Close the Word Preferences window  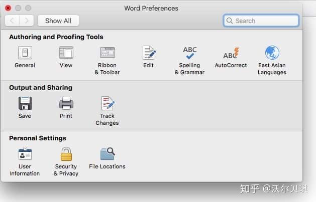coord(8,8)
